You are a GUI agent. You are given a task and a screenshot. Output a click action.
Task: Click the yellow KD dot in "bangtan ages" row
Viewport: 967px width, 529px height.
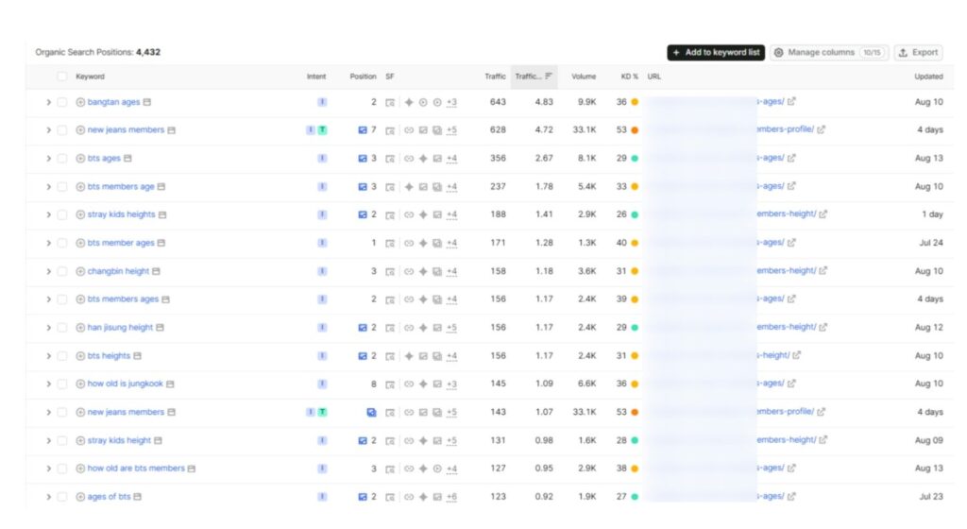tap(635, 102)
